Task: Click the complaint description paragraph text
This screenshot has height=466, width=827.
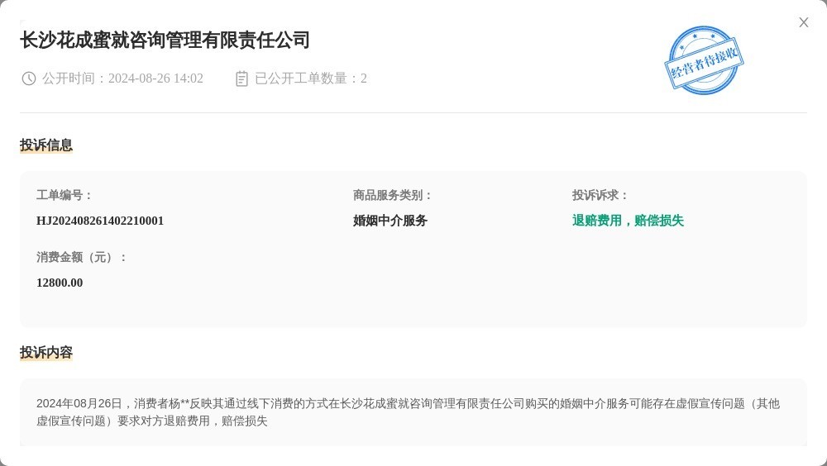Action: tap(408, 411)
